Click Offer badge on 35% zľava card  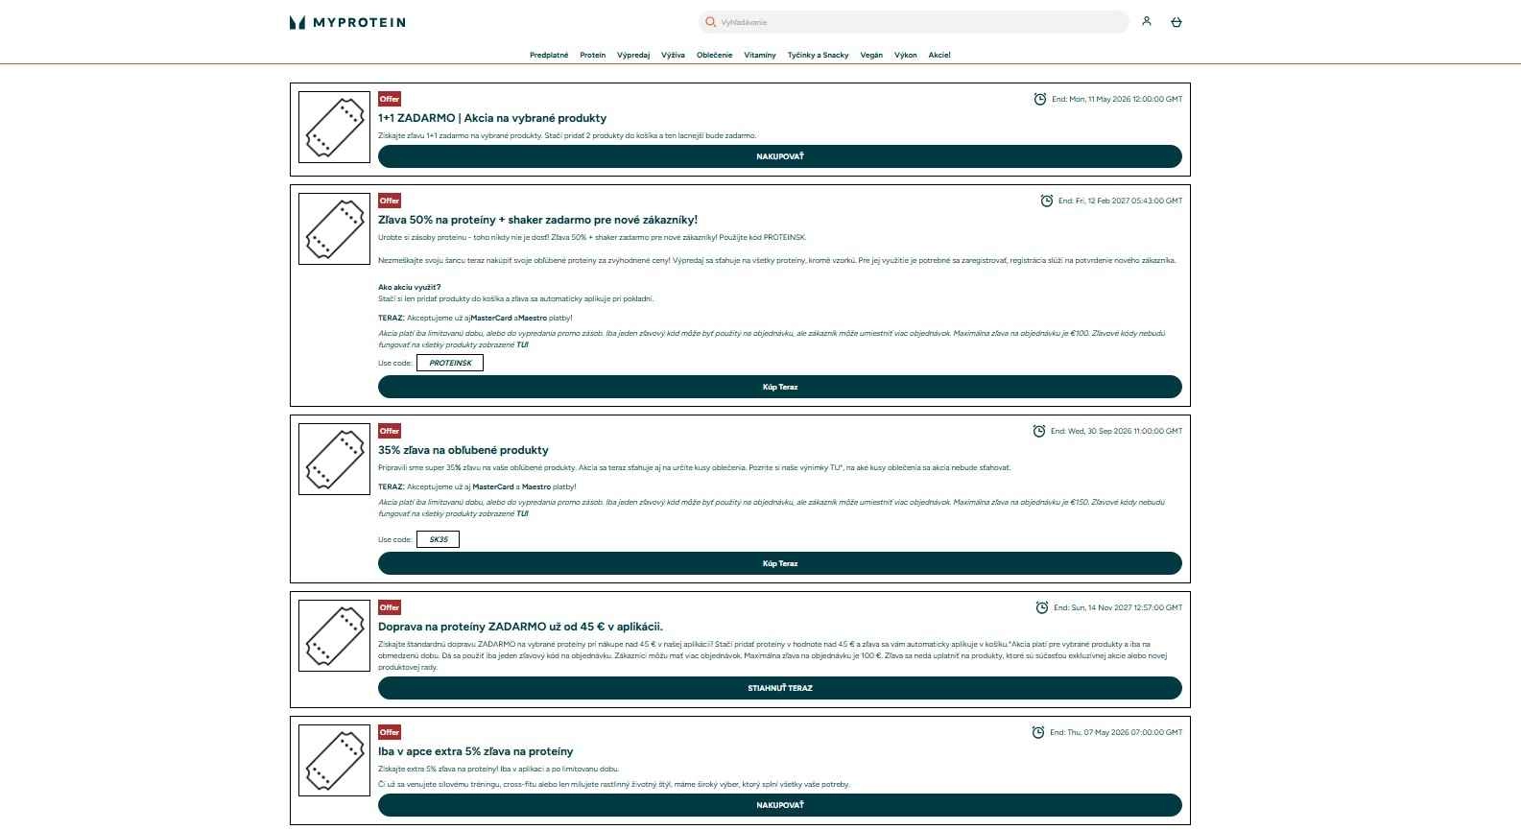tap(390, 431)
